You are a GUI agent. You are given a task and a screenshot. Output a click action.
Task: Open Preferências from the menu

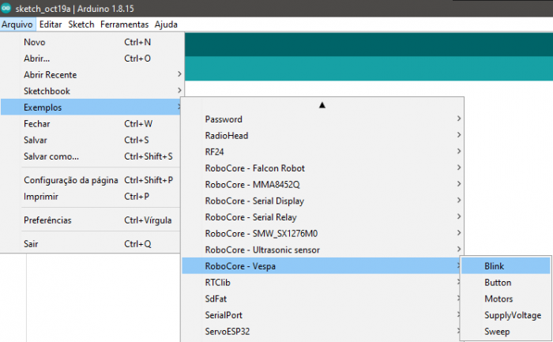tap(92, 220)
